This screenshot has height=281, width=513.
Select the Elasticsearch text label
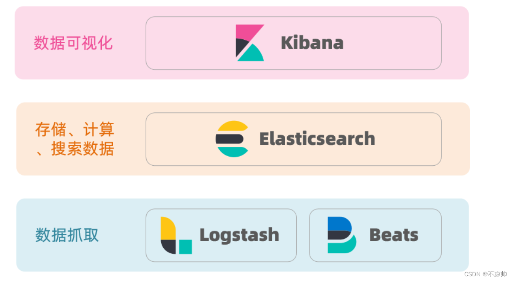pyautogui.click(x=317, y=139)
